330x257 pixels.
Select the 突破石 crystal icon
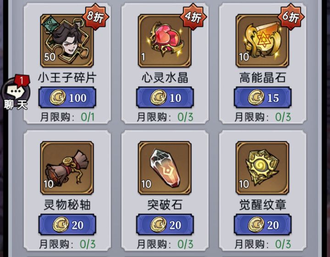point(165,168)
